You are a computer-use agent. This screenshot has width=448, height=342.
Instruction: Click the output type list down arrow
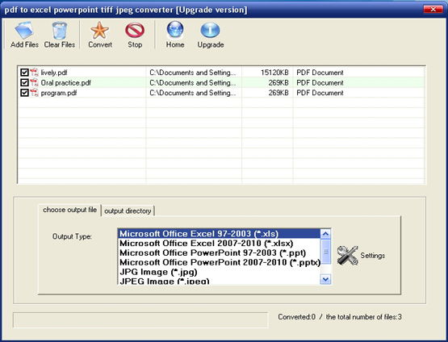tap(325, 279)
